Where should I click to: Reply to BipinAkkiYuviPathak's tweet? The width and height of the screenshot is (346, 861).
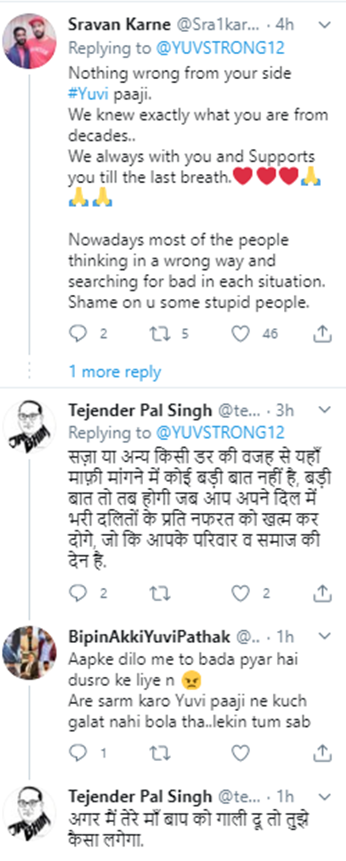(78, 753)
